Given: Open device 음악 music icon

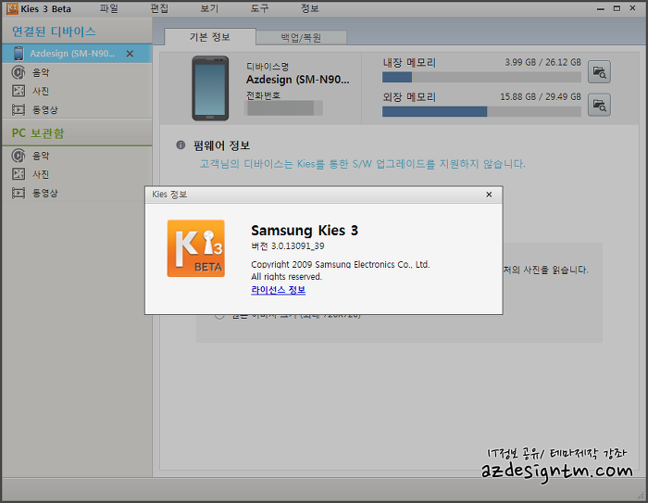Looking at the screenshot, I should [19, 72].
